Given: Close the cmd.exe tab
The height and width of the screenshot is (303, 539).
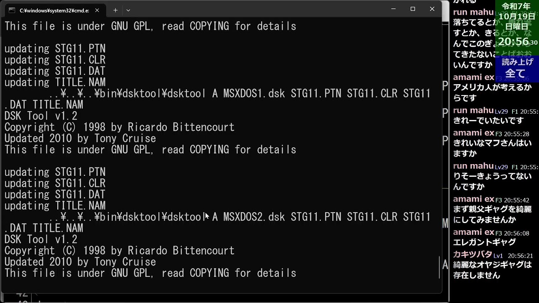Looking at the screenshot, I should (97, 10).
